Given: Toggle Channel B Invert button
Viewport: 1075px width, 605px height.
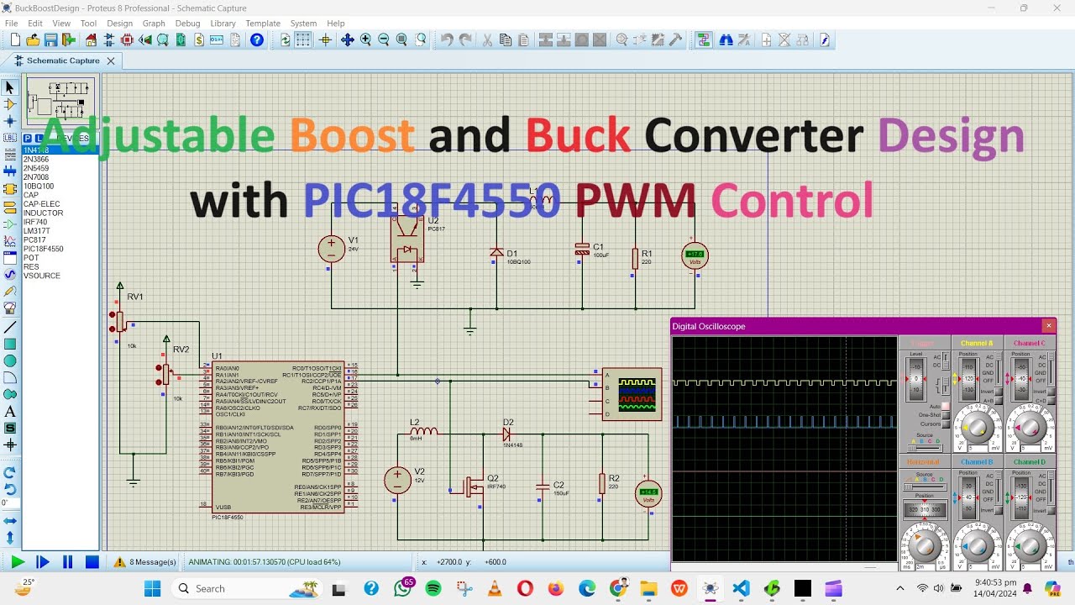Looking at the screenshot, I should (999, 510).
